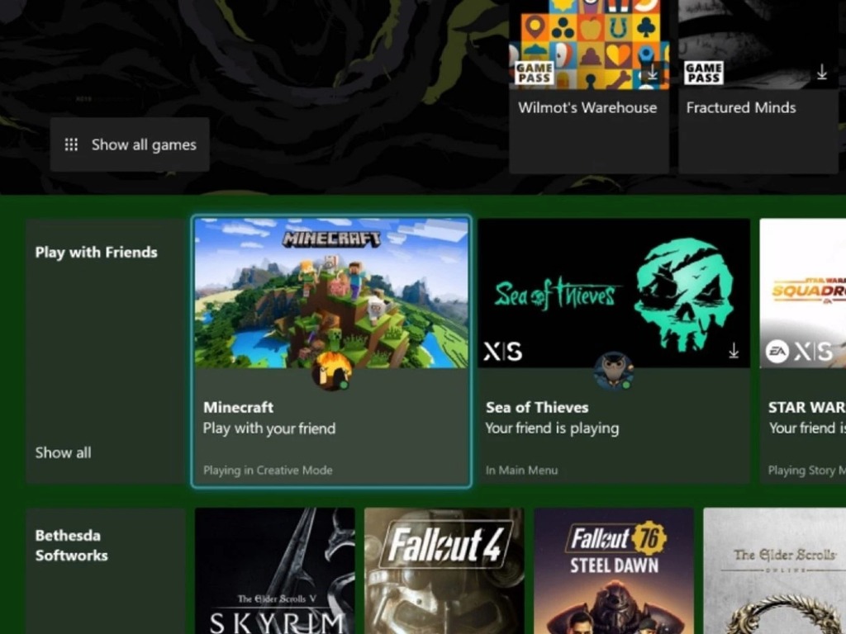Select the Fallout 76 Steel Dawn tile
Viewport: 846px width, 634px height.
pyautogui.click(x=613, y=570)
